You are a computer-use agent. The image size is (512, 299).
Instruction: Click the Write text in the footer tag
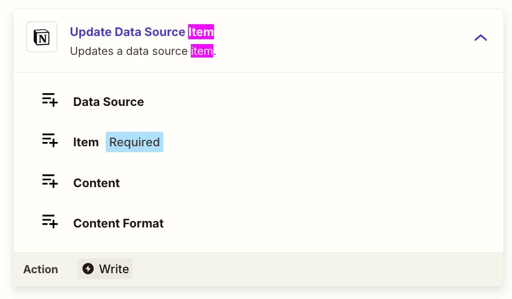(114, 269)
